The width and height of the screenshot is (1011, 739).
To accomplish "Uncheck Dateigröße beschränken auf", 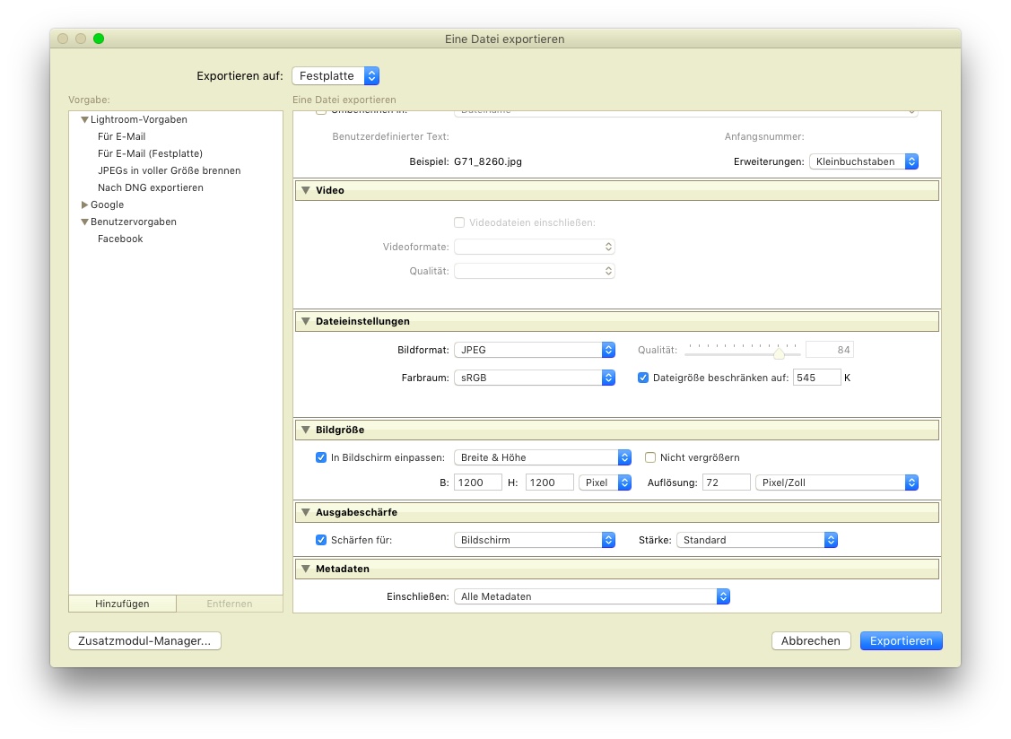I will click(643, 378).
